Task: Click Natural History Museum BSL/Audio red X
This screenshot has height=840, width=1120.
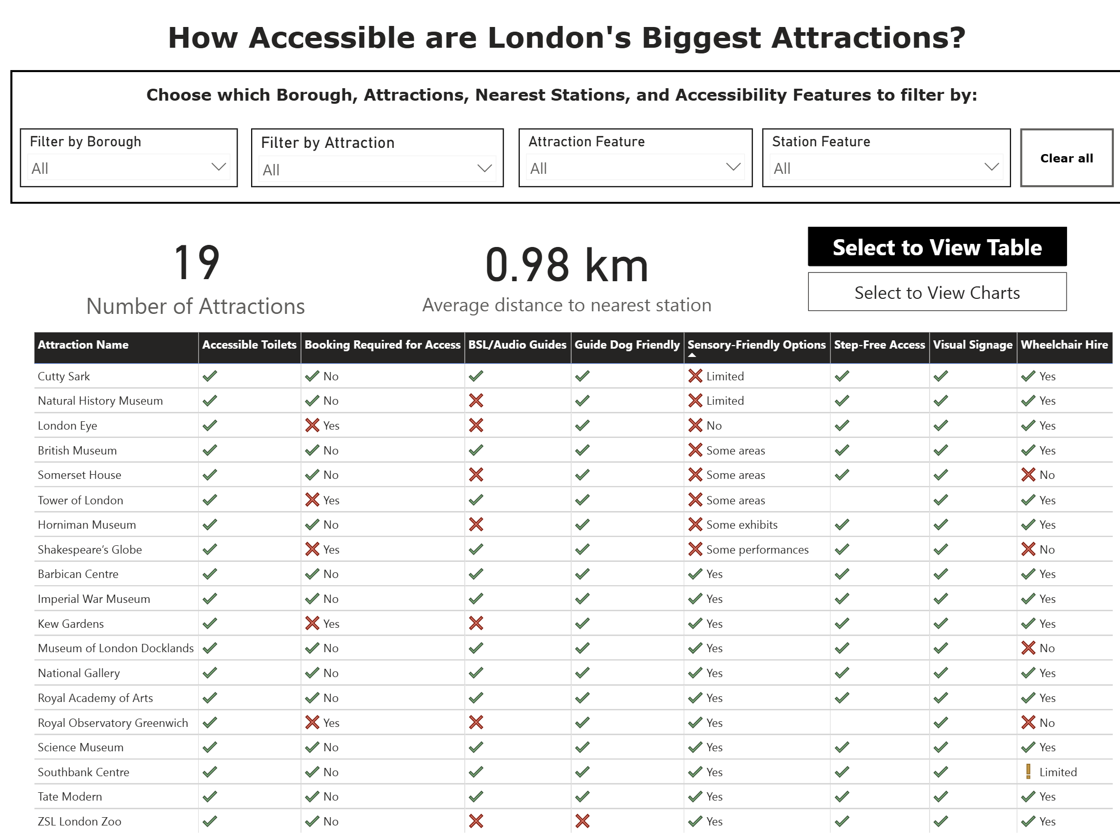Action: pyautogui.click(x=476, y=401)
